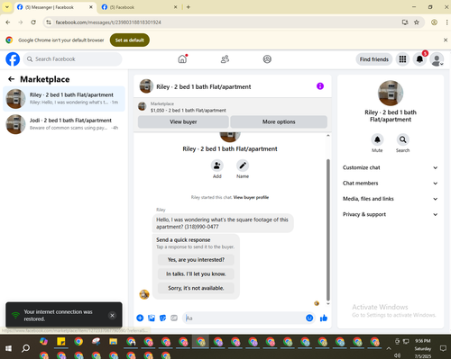The image size is (451, 359).
Task: Attach a photo file icon
Action: click(152, 318)
